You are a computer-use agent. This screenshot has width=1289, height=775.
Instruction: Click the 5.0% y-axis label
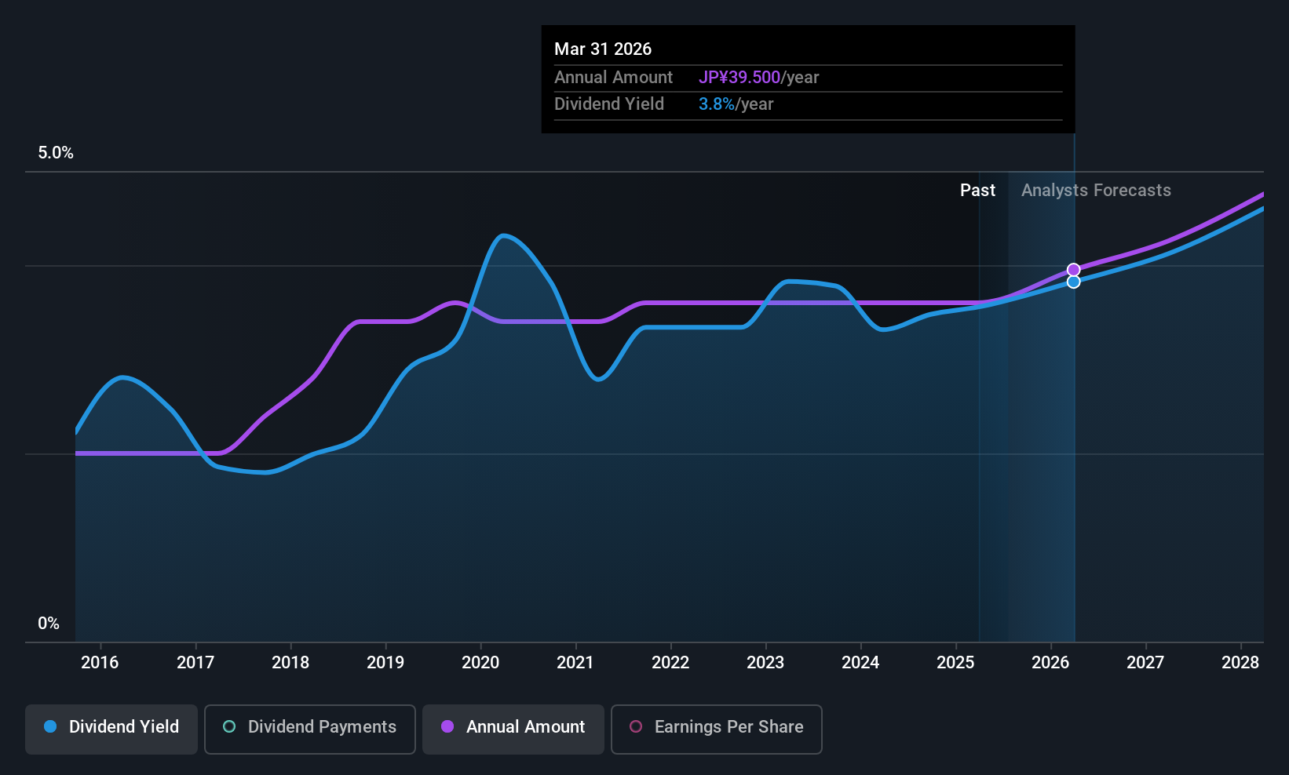click(56, 153)
